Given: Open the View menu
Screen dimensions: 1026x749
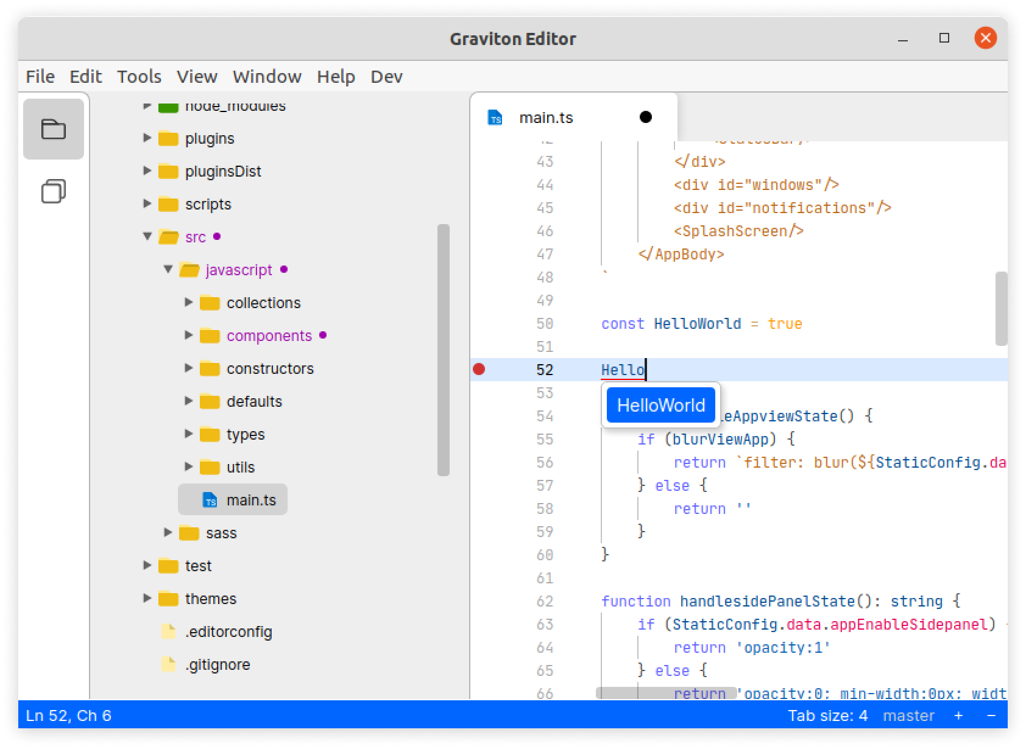Looking at the screenshot, I should click(197, 77).
